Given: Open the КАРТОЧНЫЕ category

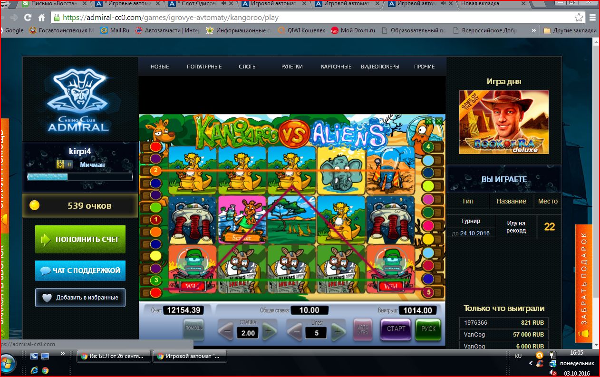Looking at the screenshot, I should click(x=336, y=67).
